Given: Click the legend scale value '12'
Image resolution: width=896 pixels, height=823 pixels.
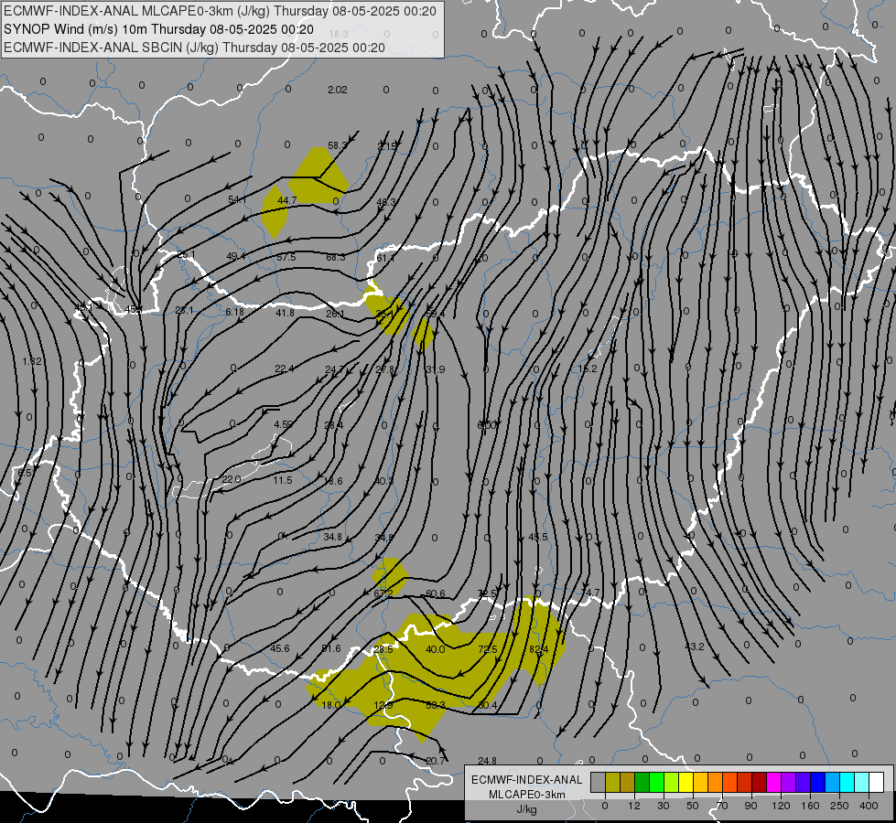Looking at the screenshot, I should (x=633, y=806).
